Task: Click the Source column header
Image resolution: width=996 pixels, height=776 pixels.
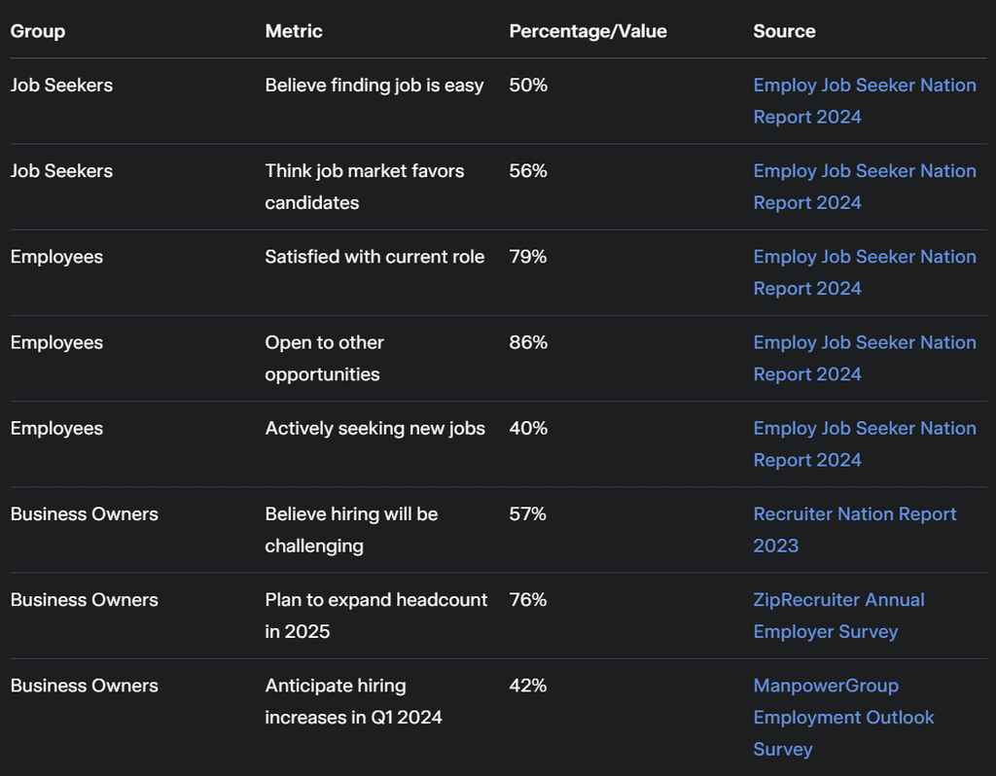Action: pyautogui.click(x=784, y=31)
